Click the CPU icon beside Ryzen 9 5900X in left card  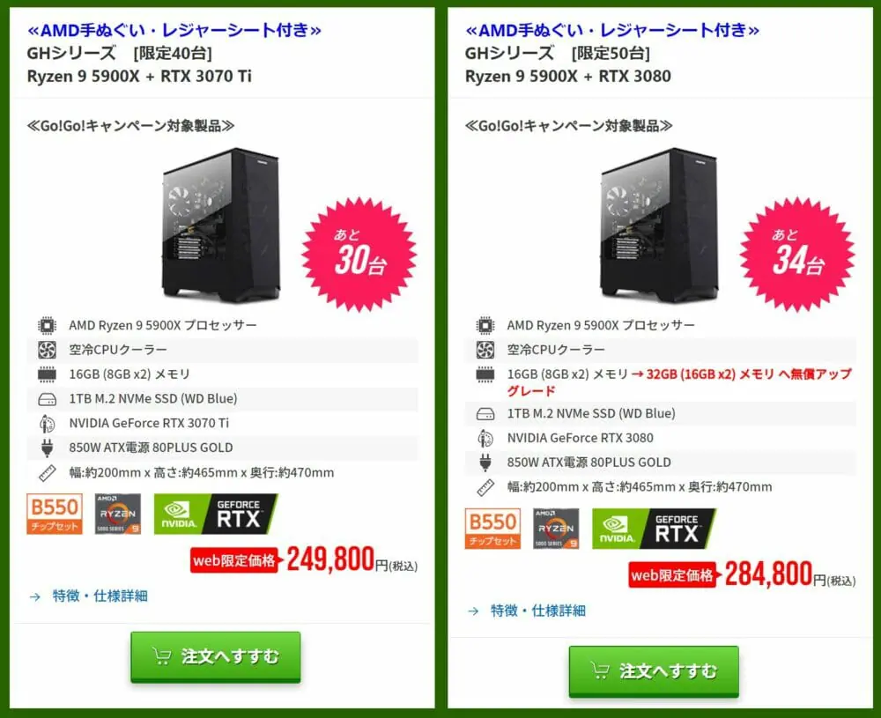click(48, 325)
